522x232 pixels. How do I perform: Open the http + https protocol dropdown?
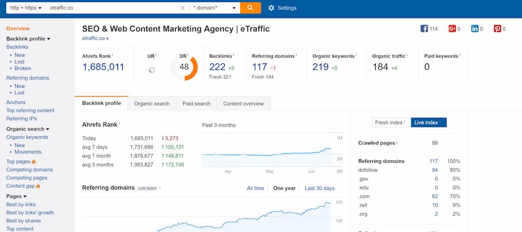coord(26,8)
